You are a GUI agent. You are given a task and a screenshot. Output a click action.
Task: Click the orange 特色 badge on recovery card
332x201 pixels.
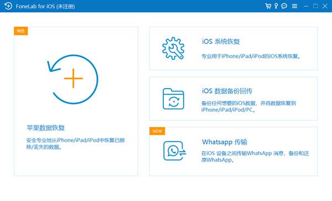point(21,31)
